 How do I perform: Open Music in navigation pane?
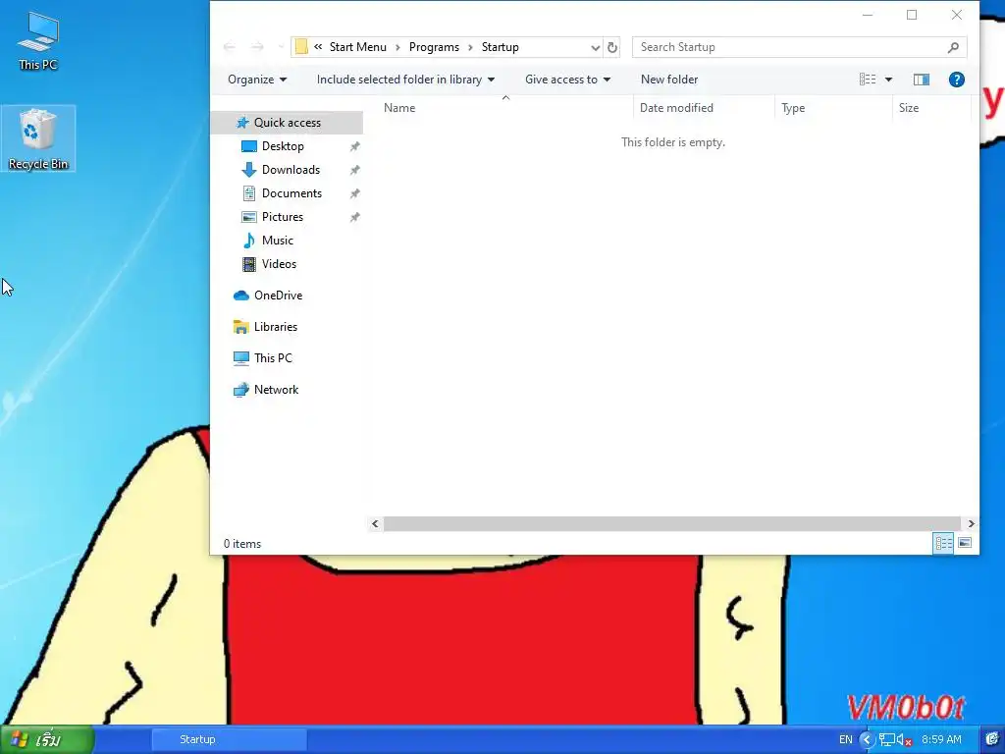[x=277, y=241]
